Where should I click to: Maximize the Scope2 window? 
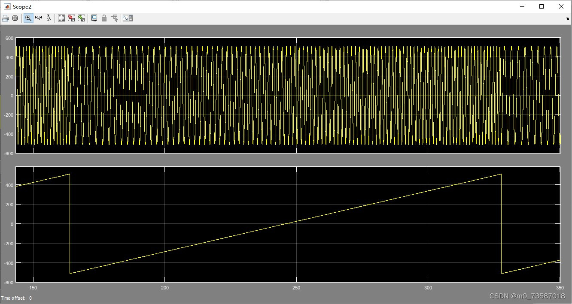(542, 6)
